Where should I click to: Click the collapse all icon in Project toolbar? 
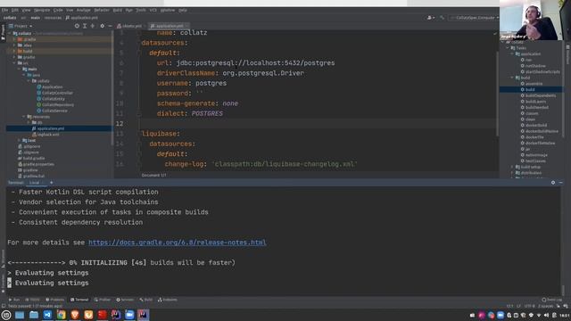coord(93,26)
